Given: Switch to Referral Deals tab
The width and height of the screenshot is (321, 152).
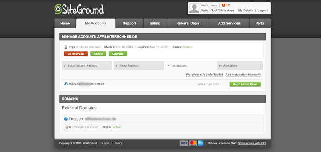Looking at the screenshot, I should point(188,23).
